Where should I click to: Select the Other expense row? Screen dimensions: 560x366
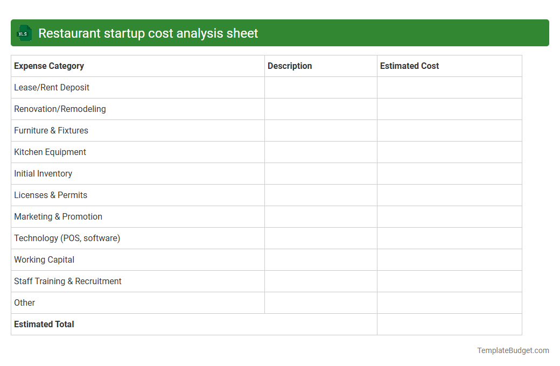point(24,302)
